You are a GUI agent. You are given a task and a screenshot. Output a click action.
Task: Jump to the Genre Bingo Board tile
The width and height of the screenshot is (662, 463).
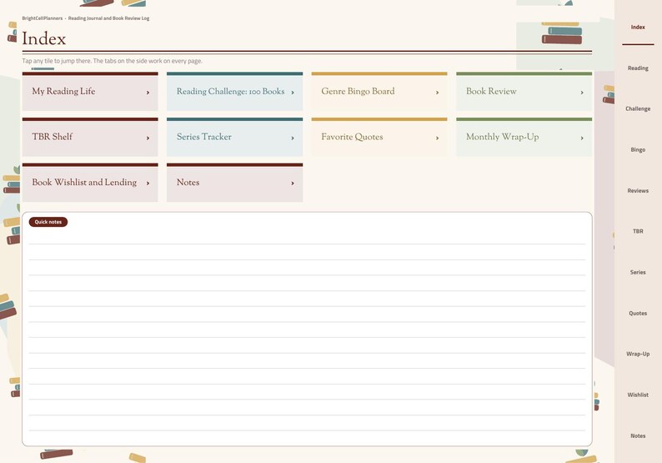379,91
